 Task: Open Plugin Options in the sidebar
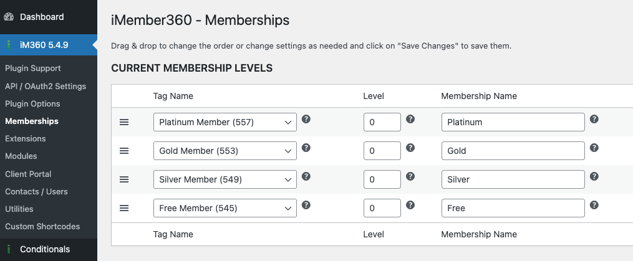click(32, 103)
